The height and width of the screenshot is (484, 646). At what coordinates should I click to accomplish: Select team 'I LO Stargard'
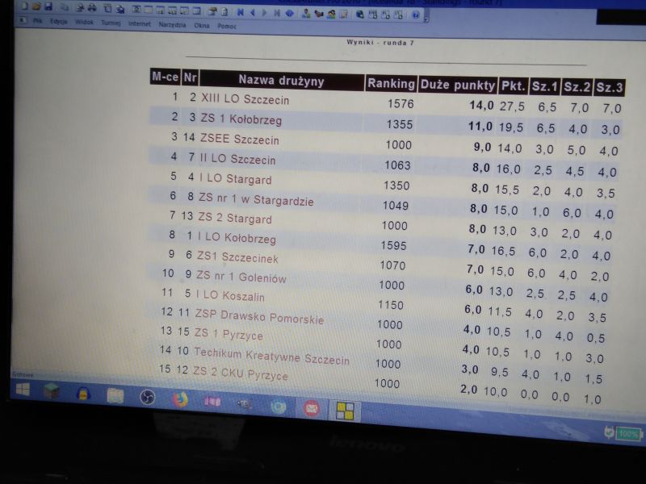pyautogui.click(x=235, y=178)
